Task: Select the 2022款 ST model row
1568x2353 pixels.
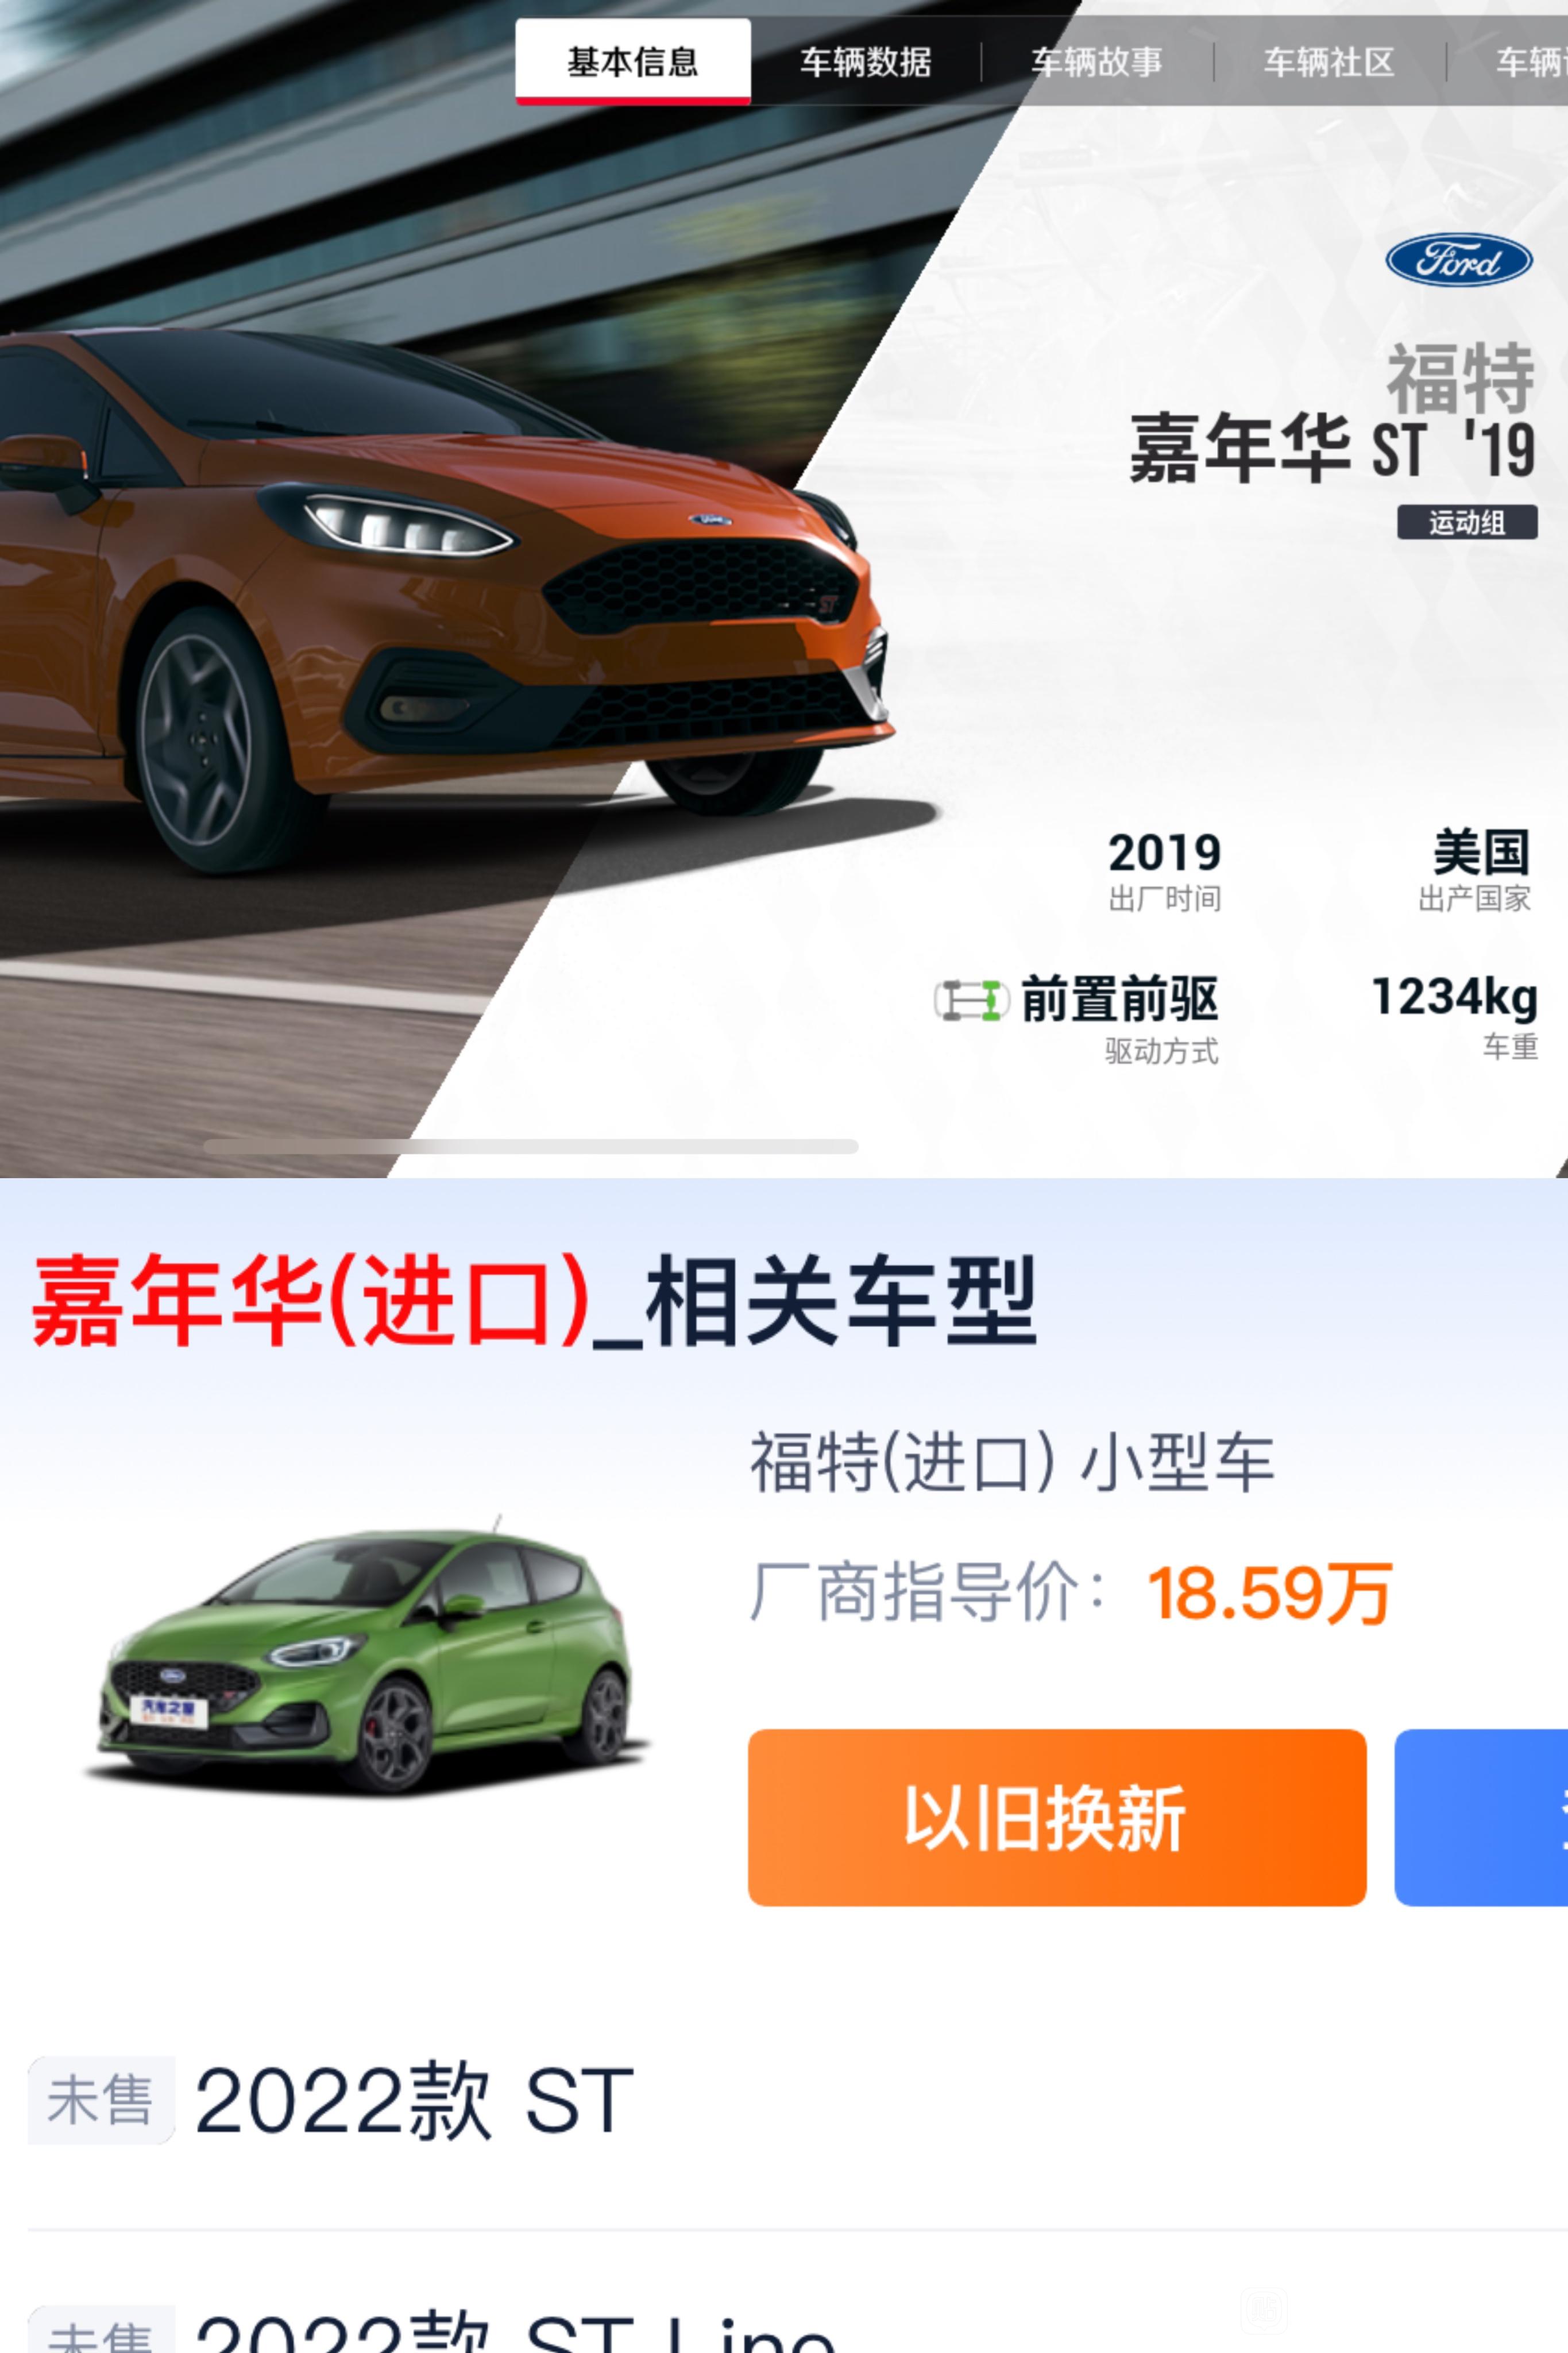Action: (x=784, y=2100)
